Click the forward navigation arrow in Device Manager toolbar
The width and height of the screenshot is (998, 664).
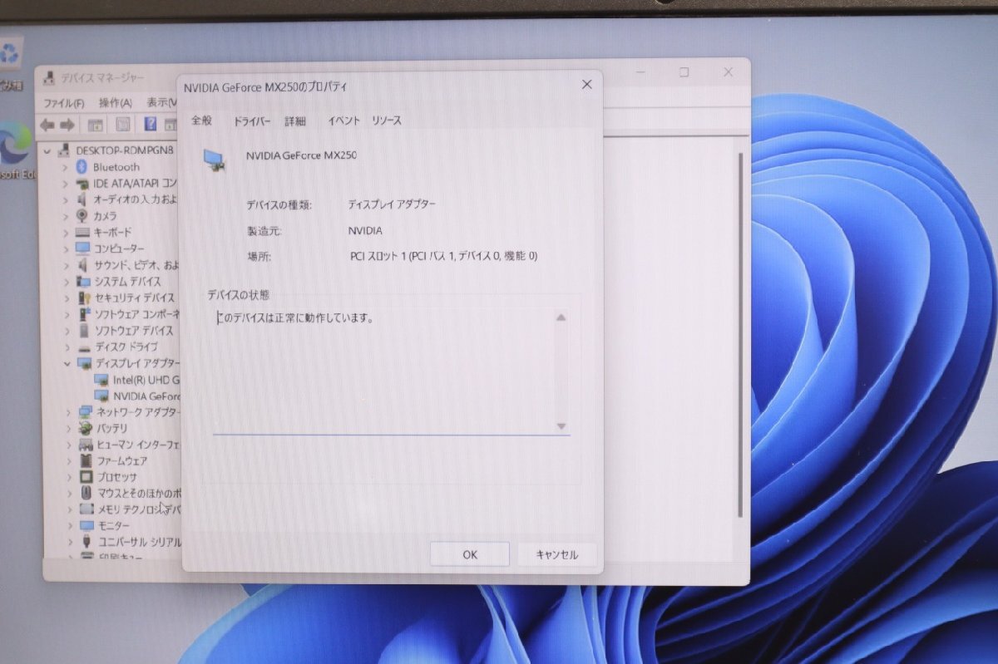pos(66,125)
